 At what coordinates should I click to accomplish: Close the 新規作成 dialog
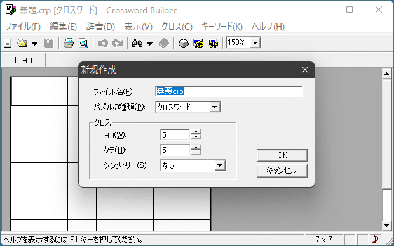305,70
